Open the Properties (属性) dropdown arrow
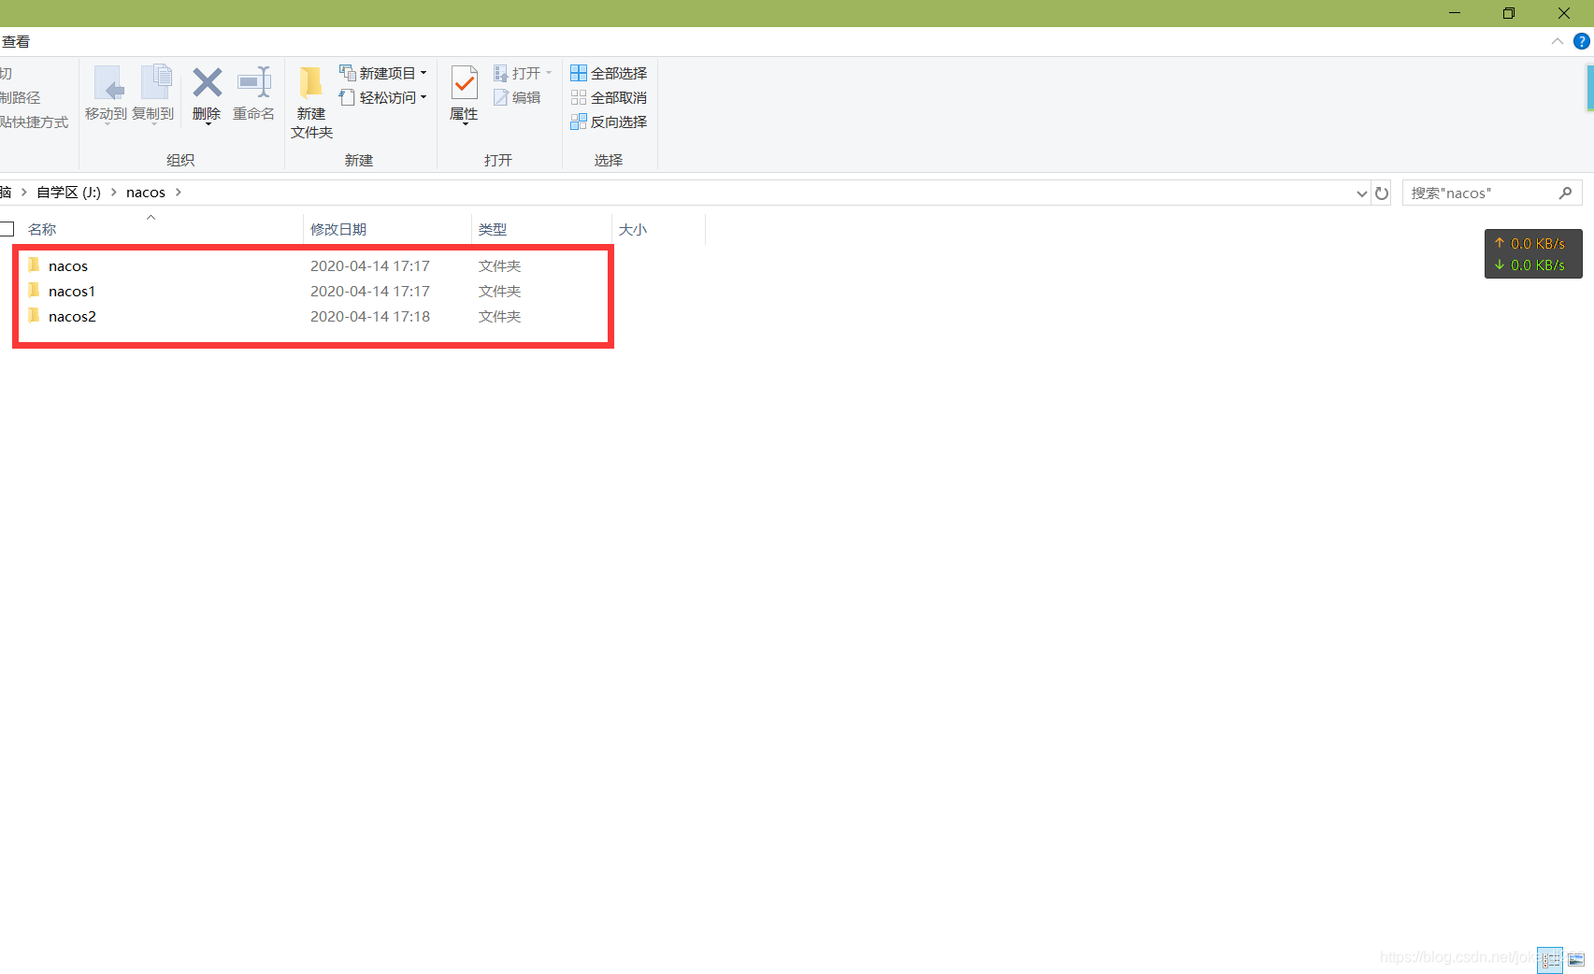This screenshot has height=974, width=1594. point(464,123)
